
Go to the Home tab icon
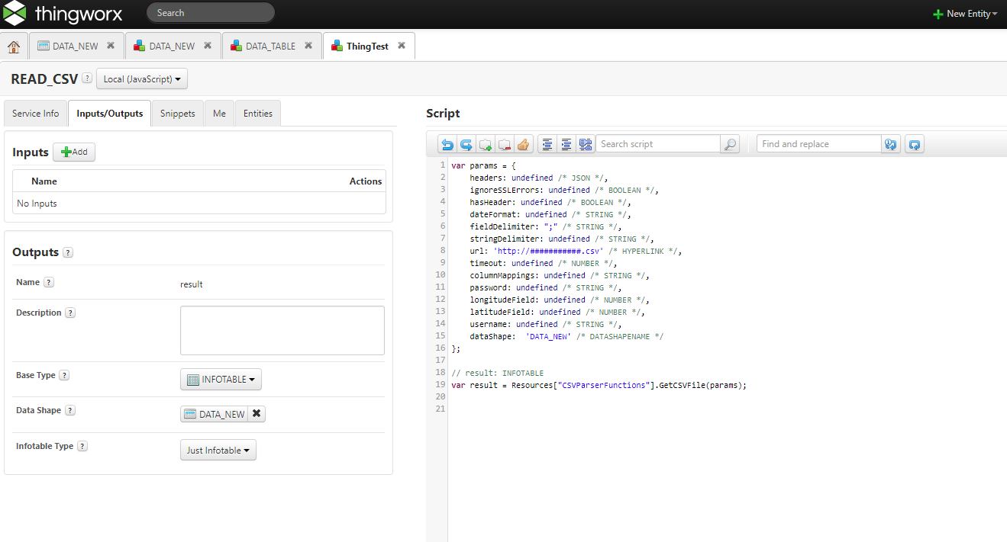click(x=14, y=47)
